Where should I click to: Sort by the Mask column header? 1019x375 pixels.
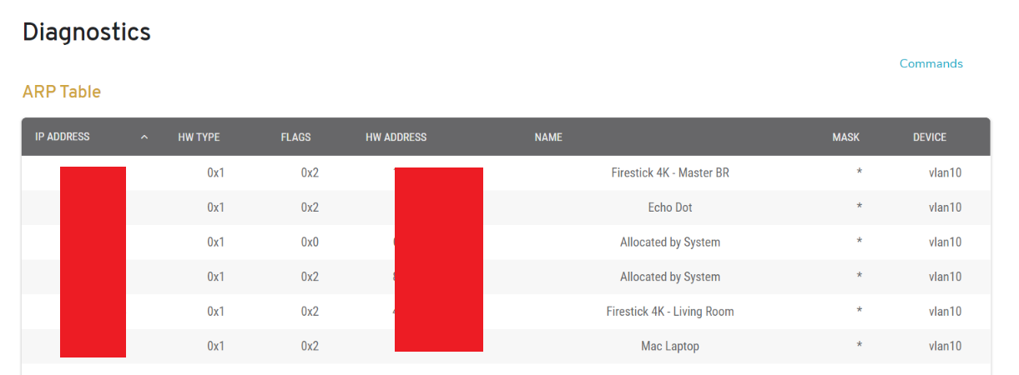click(845, 137)
